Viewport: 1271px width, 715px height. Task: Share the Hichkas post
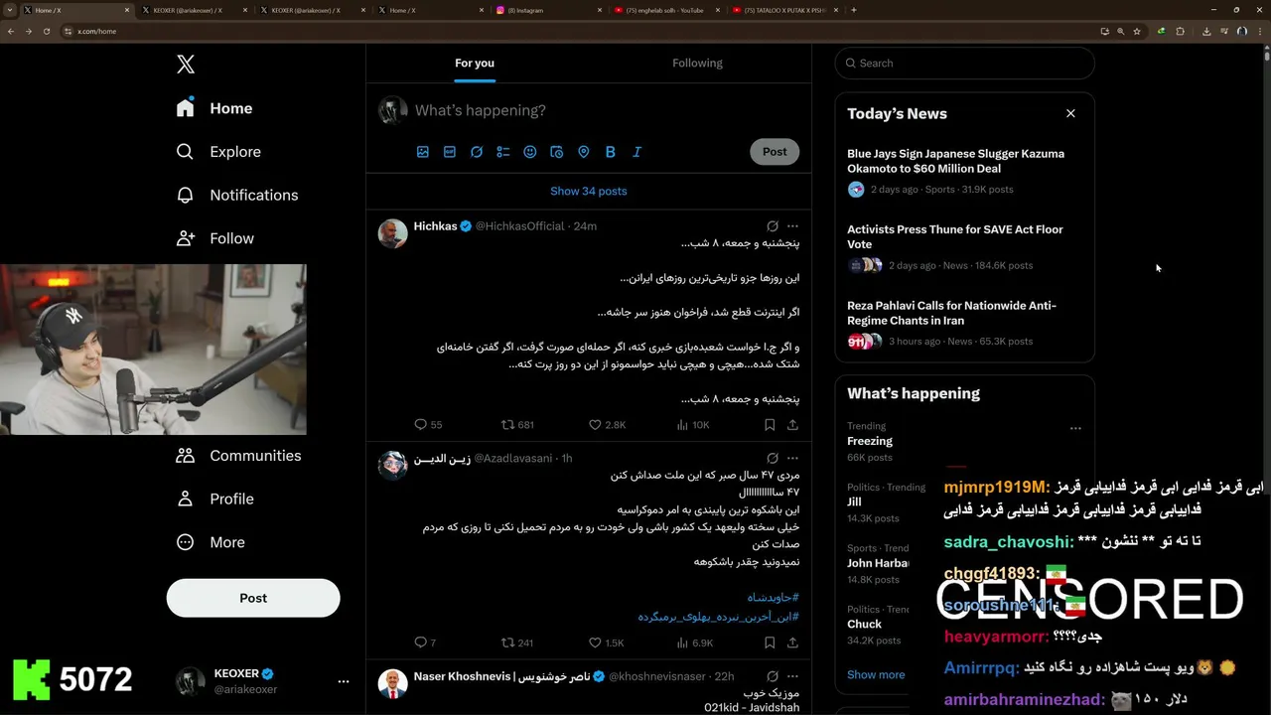792,424
